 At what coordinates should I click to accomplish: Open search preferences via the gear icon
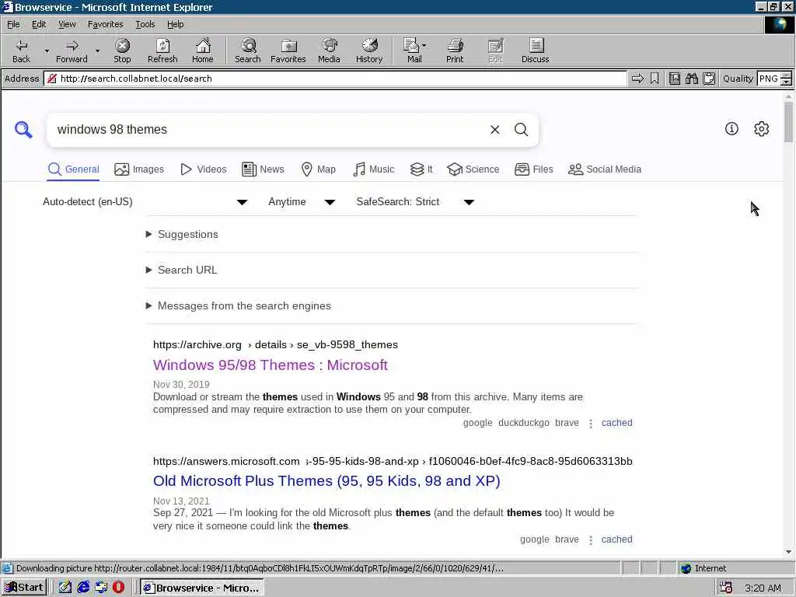tap(762, 128)
